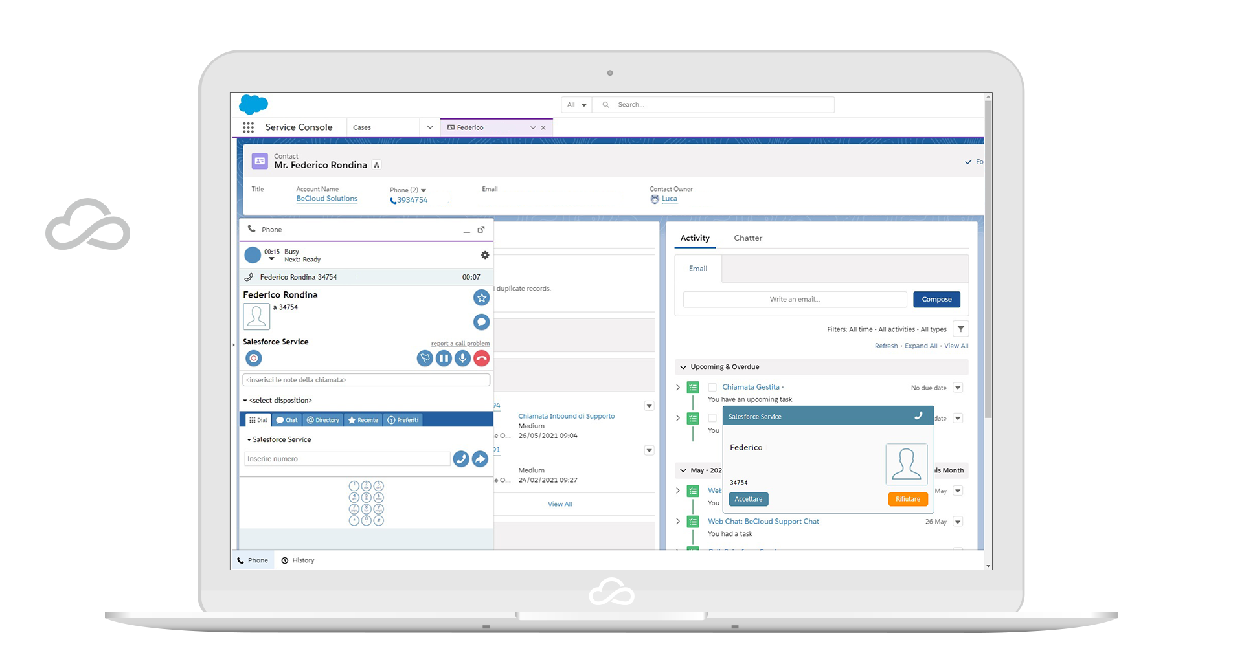
Task: Open the activity filter funnel icon
Action: click(x=961, y=329)
